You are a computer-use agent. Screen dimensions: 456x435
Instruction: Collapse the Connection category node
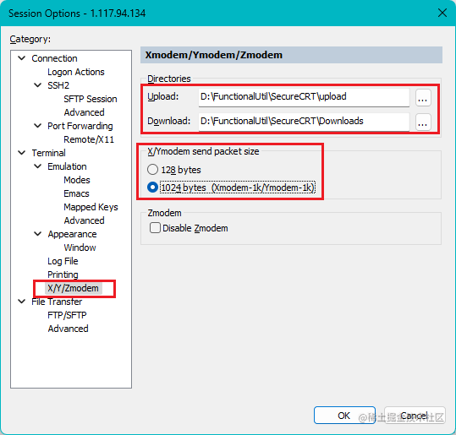pyautogui.click(x=22, y=58)
